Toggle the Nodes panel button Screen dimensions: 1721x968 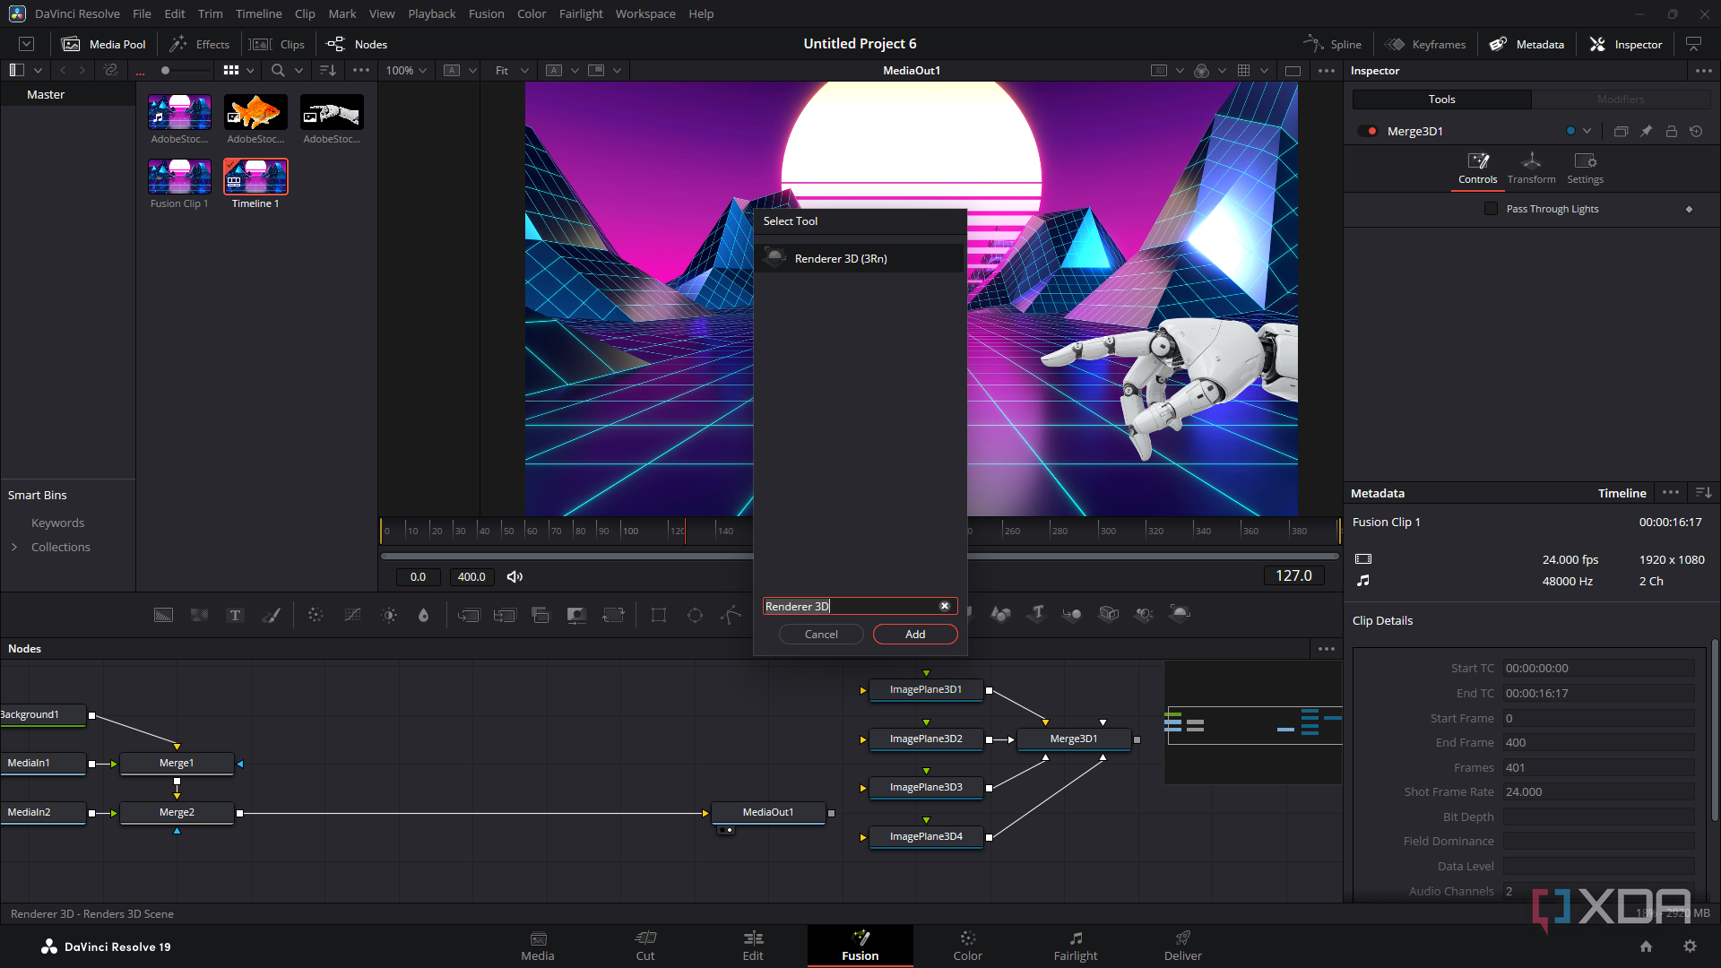click(x=357, y=44)
